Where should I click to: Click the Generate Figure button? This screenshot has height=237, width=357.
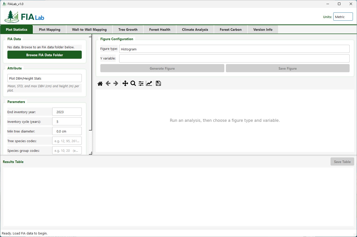click(x=162, y=68)
